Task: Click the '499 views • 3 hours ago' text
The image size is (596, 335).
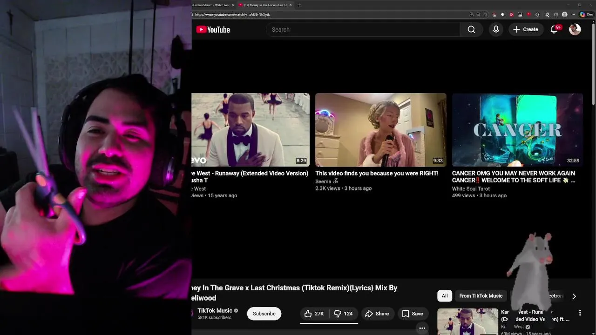Action: point(479,195)
